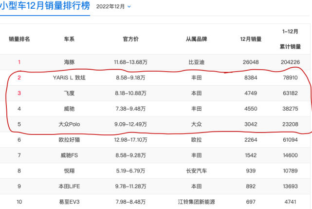Viewport: 312px width, 209px height.
Task: Click the 车系 column header
Action: click(x=69, y=39)
